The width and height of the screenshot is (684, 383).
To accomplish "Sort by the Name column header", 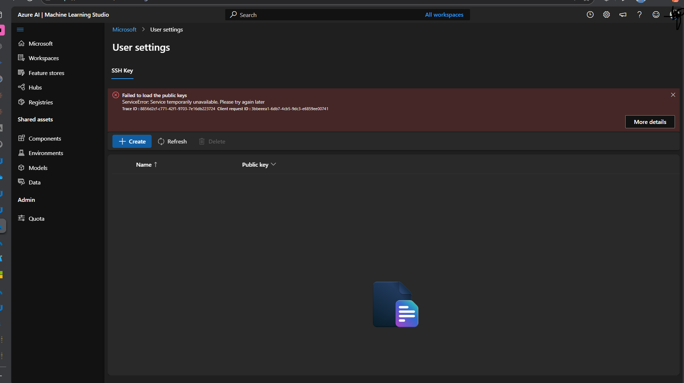I will 147,165.
